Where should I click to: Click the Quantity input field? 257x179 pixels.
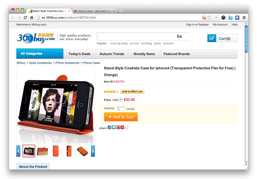[x=121, y=109]
